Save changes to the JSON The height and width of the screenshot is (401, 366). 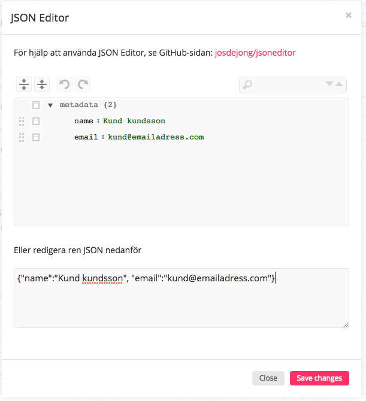click(319, 378)
